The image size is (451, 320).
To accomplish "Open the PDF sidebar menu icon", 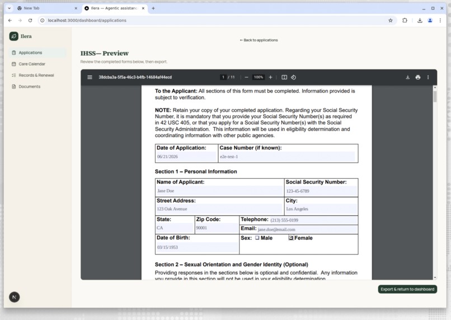I will (x=90, y=77).
